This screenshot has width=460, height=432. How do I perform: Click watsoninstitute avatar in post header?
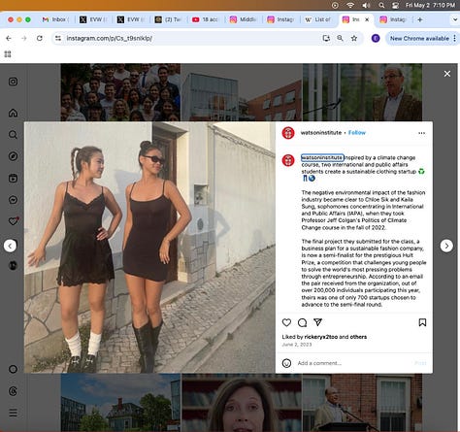pyautogui.click(x=288, y=133)
